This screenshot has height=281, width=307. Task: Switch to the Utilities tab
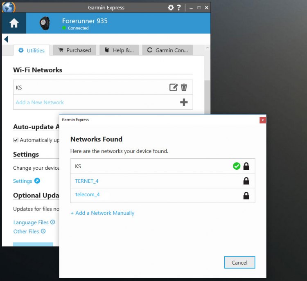(x=32, y=50)
